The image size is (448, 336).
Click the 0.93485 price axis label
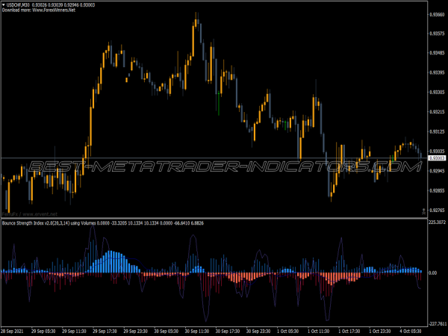pos(437,53)
